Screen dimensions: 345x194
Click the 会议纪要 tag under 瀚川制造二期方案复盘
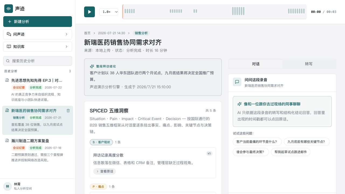(x=19, y=148)
